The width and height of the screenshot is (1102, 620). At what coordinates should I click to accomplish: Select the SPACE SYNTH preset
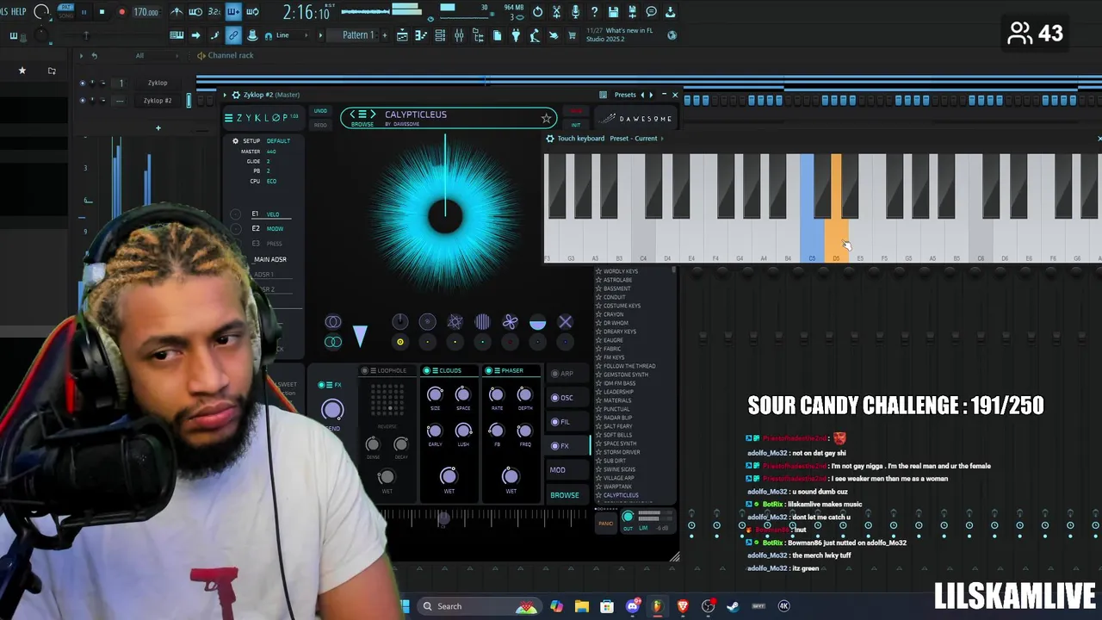click(x=620, y=443)
